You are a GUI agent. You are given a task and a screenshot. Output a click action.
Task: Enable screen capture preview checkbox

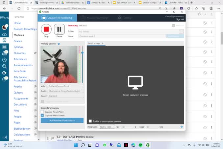90,121
